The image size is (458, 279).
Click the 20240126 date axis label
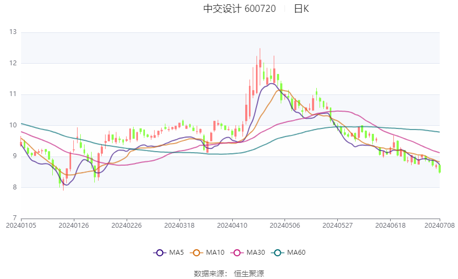click(x=74, y=226)
